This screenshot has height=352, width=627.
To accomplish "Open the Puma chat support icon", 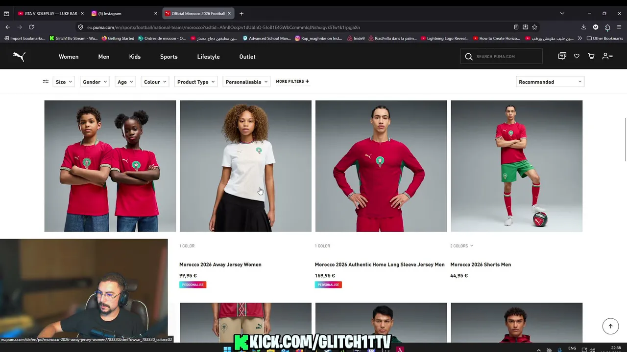I will point(562,56).
